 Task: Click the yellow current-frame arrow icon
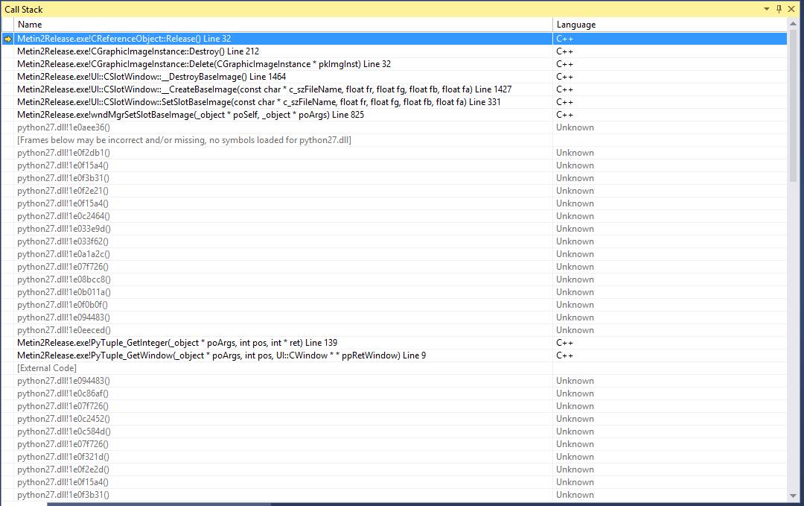point(7,39)
